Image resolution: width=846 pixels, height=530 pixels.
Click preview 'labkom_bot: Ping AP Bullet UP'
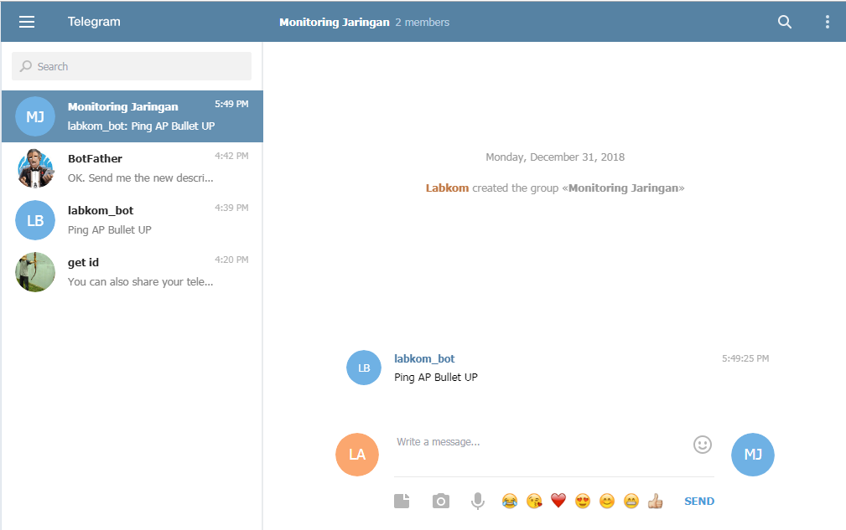point(142,126)
